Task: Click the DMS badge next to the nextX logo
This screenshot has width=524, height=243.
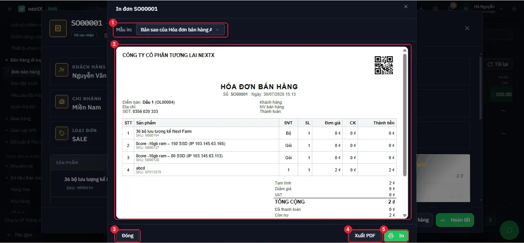Action: 53,9
